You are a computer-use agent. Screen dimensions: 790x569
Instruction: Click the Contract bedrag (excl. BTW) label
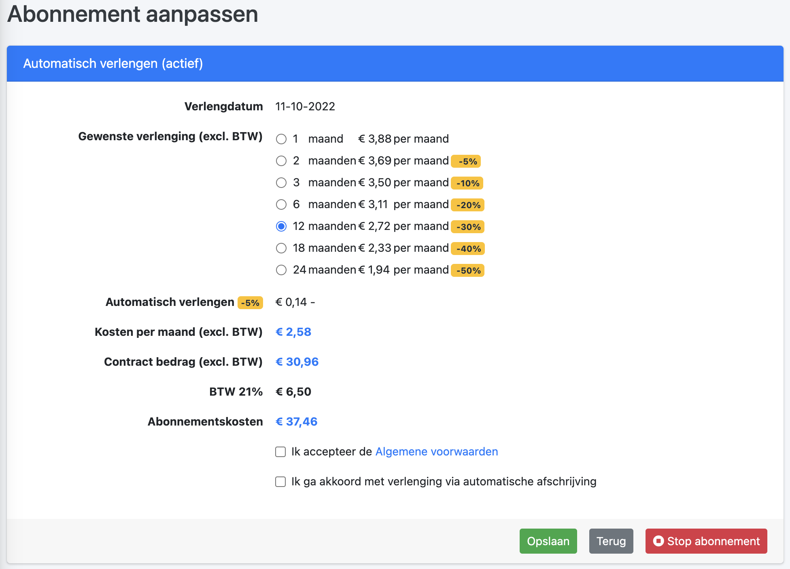coord(183,362)
